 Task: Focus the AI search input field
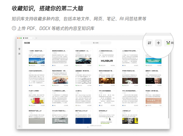point(96,43)
